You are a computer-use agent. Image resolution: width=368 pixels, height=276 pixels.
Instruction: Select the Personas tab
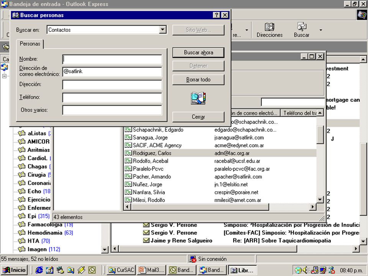pos(30,44)
